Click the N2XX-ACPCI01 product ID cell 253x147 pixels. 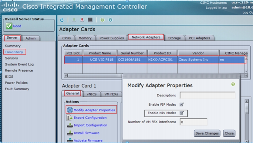point(162,60)
